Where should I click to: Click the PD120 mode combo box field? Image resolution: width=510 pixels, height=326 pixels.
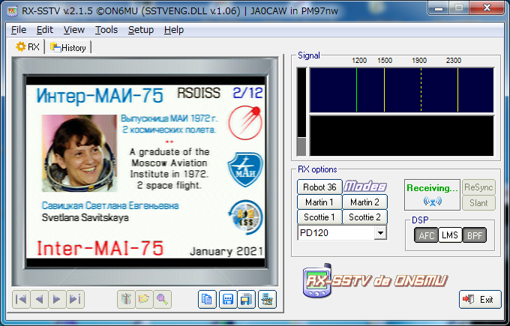(342, 233)
